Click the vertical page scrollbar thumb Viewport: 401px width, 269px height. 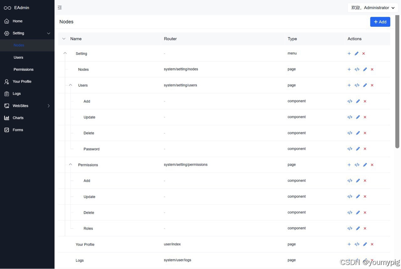tap(397, 81)
